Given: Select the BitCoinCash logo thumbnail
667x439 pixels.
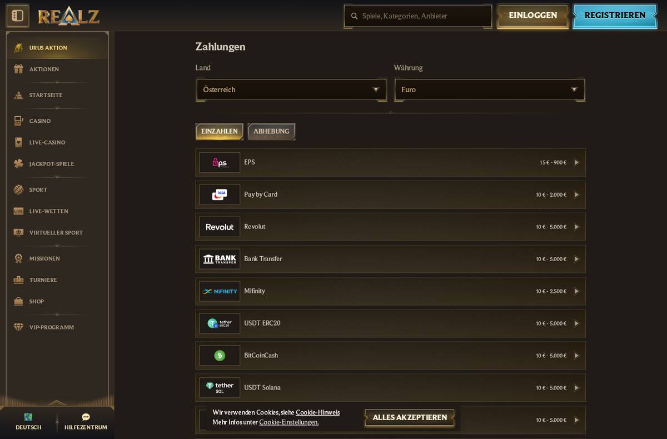Looking at the screenshot, I should tap(220, 356).
